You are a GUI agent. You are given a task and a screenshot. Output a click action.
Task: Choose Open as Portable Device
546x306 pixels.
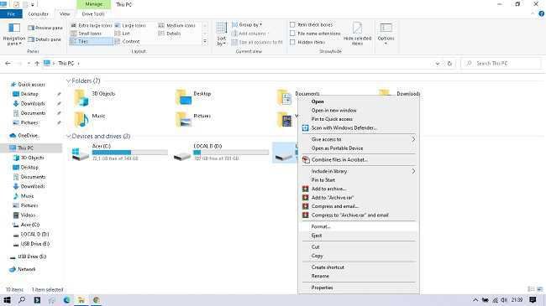coord(359,148)
